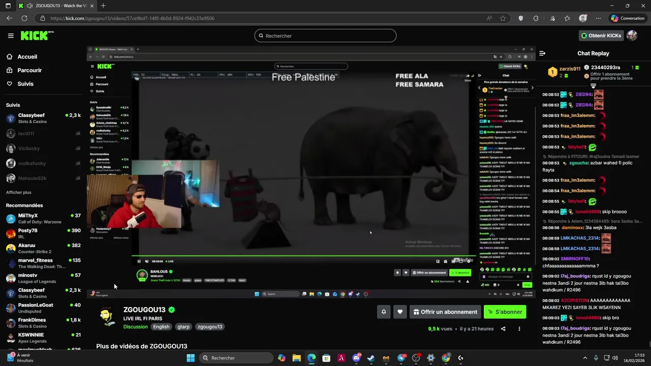Screen dimensions: 651x366
Task: Open the Read aloud icon in address bar
Action: point(489,18)
